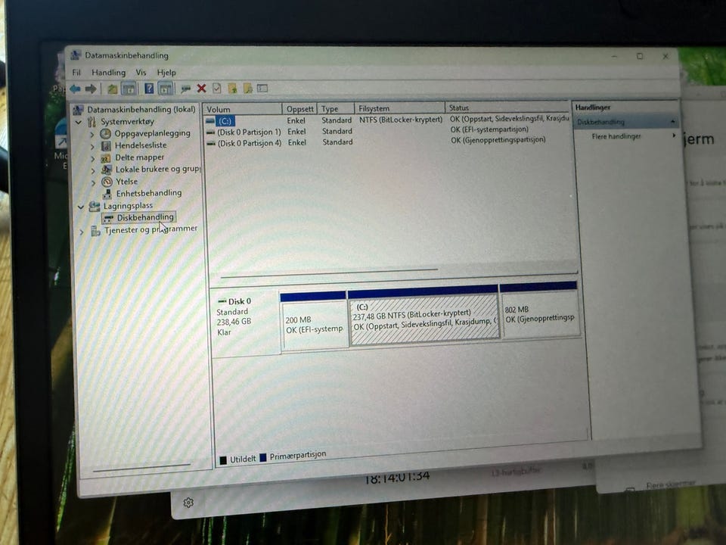The height and width of the screenshot is (545, 726).
Task: Collapse the Lagringsplass tree node
Action: (x=81, y=206)
